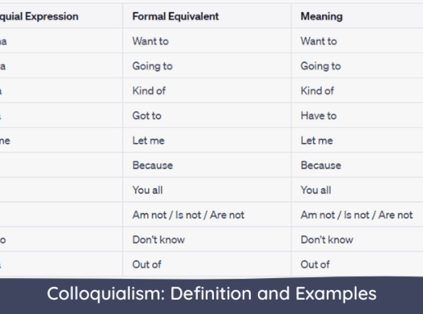The image size is (423, 314).
Task: Click "Out of" in the Meaning column
Action: click(315, 264)
